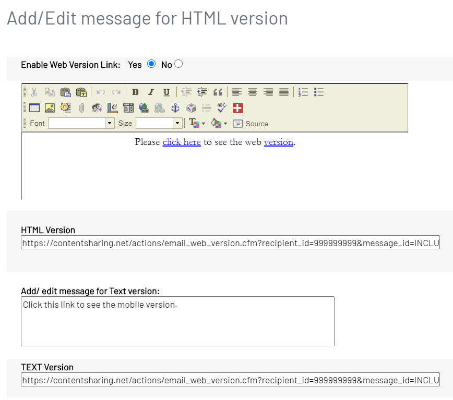Expand the text color picker arrow

point(204,124)
